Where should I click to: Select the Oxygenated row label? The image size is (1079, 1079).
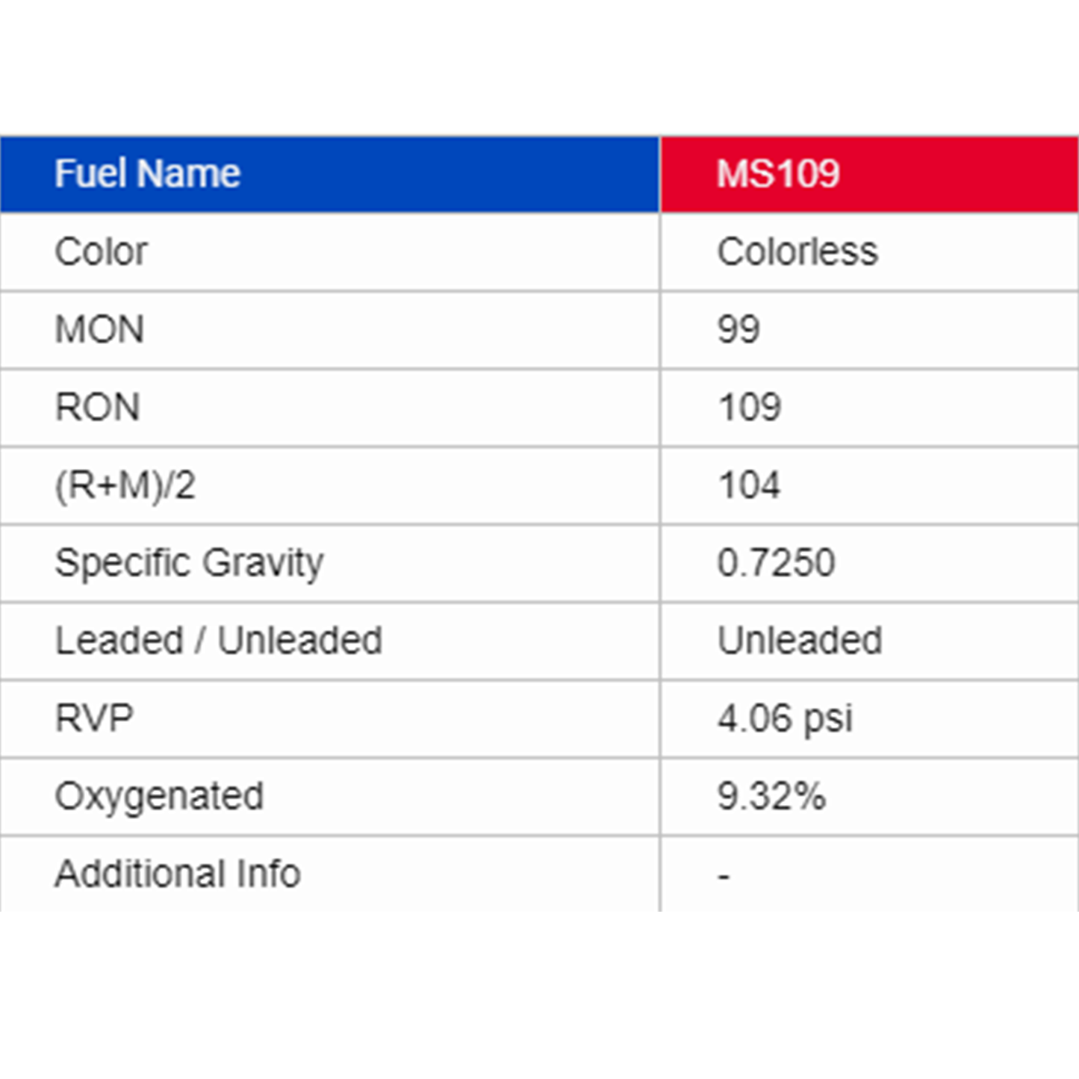coord(159,796)
